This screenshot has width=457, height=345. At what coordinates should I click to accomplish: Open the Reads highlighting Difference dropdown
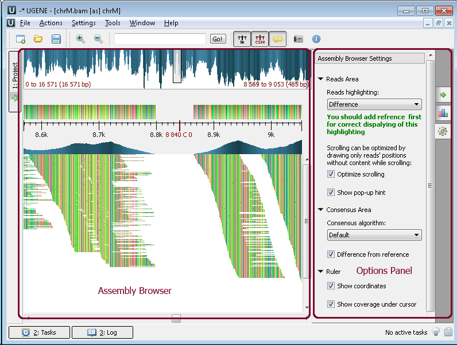click(x=374, y=104)
